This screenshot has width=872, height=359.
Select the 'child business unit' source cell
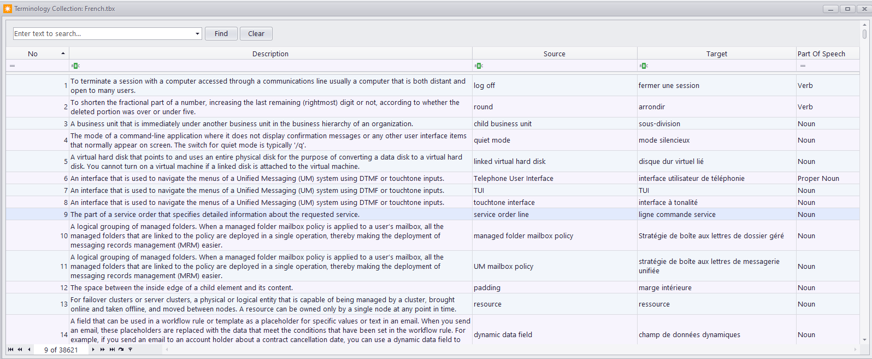tap(555, 124)
